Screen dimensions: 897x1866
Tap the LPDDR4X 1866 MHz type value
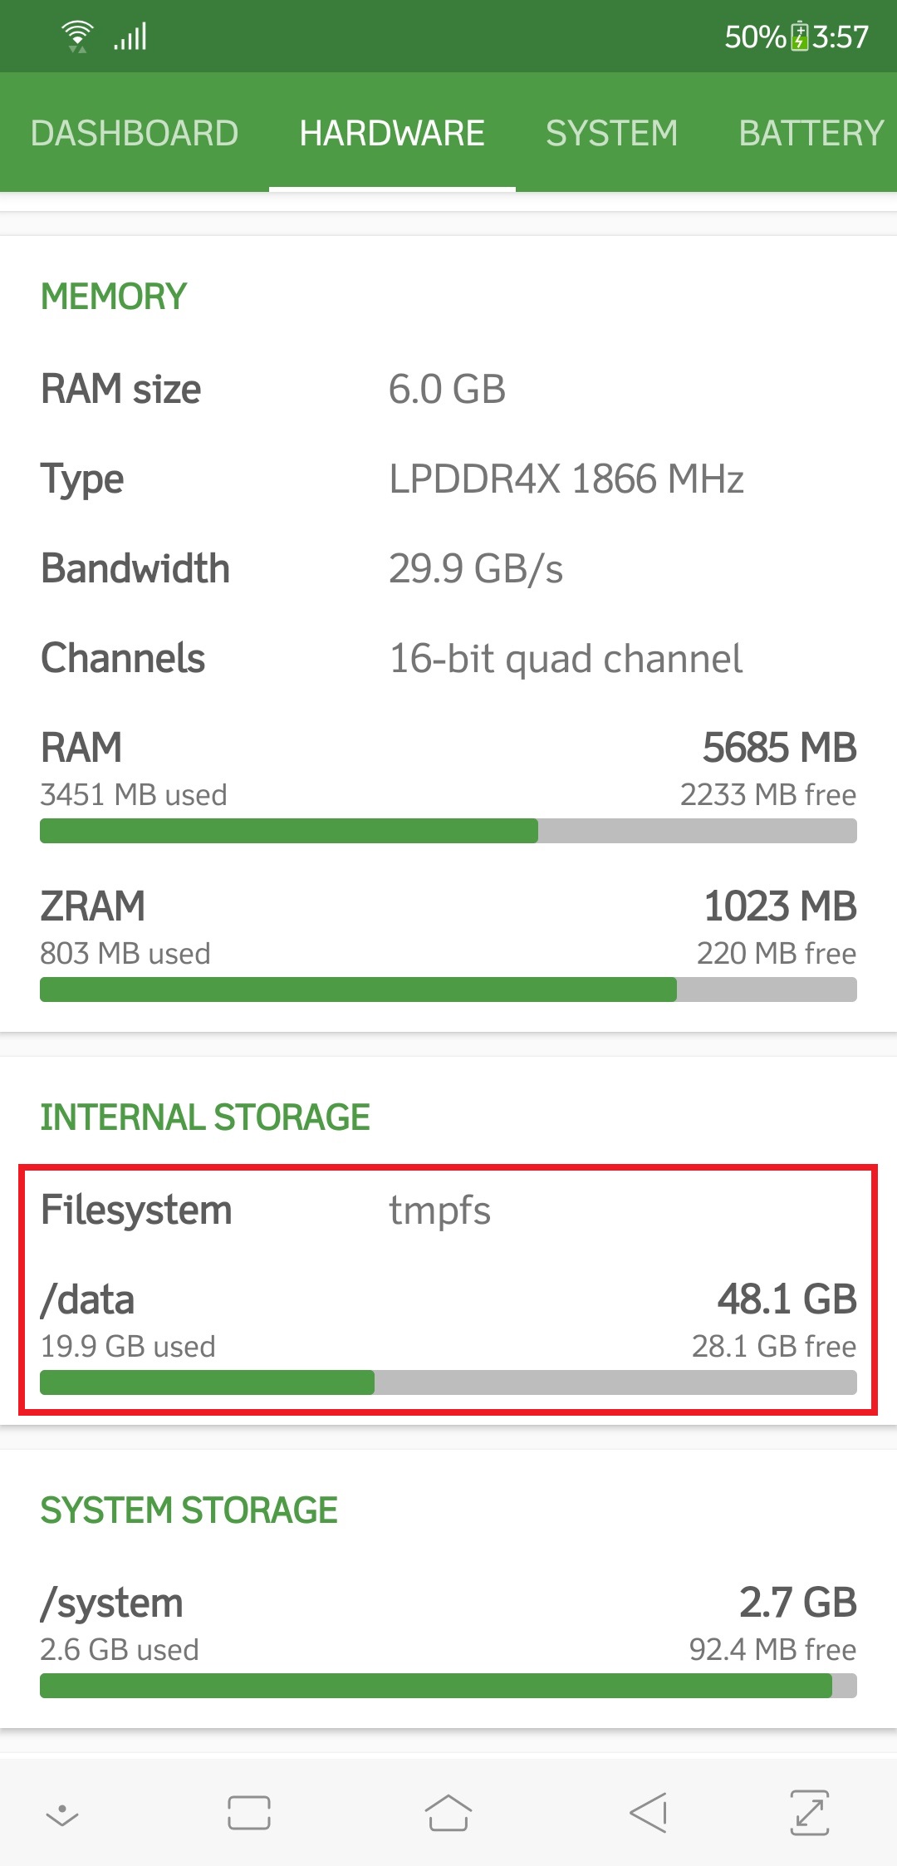566,479
